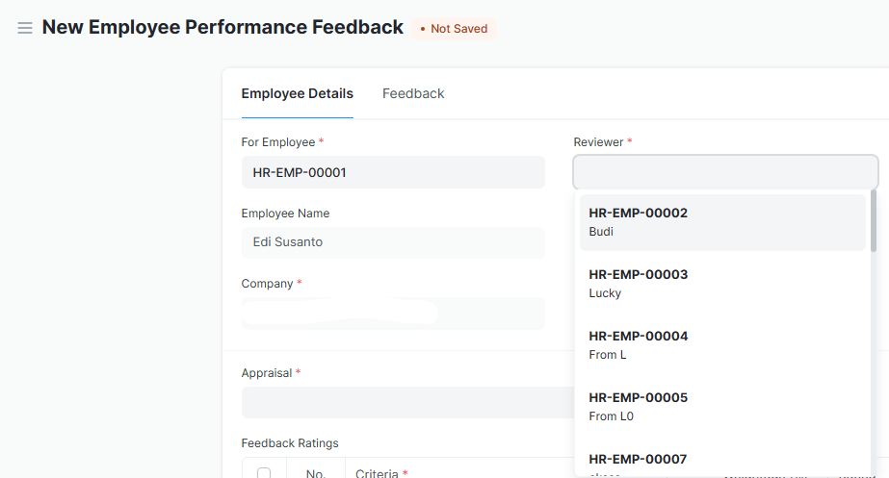Switch to the Feedback tab
Viewport: 889px width, 478px height.
(x=413, y=93)
